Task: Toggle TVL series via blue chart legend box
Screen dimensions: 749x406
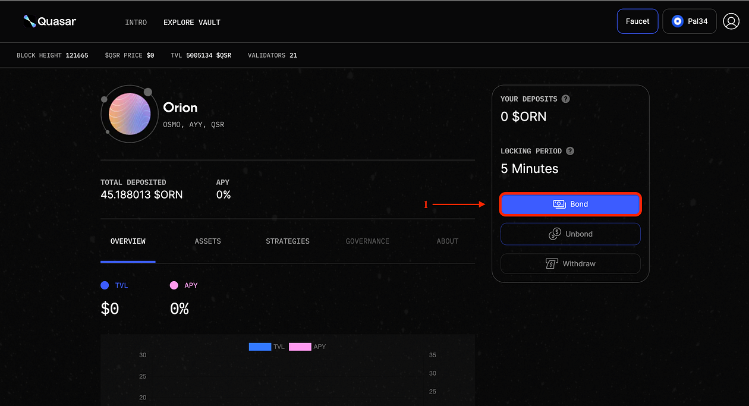Action: [x=260, y=347]
